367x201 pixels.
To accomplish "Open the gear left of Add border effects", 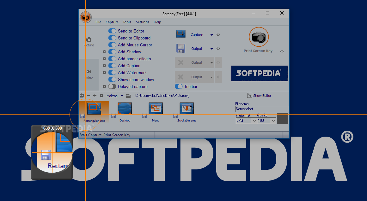I will click(104, 59).
